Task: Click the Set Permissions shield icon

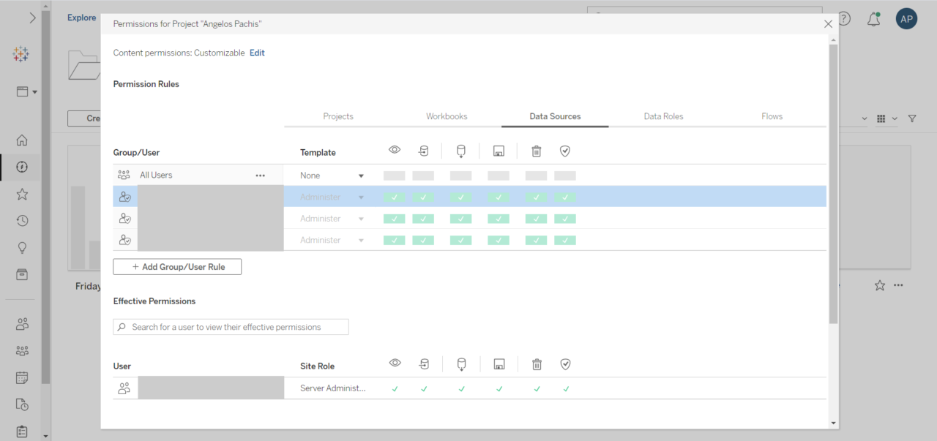Action: pyautogui.click(x=565, y=151)
